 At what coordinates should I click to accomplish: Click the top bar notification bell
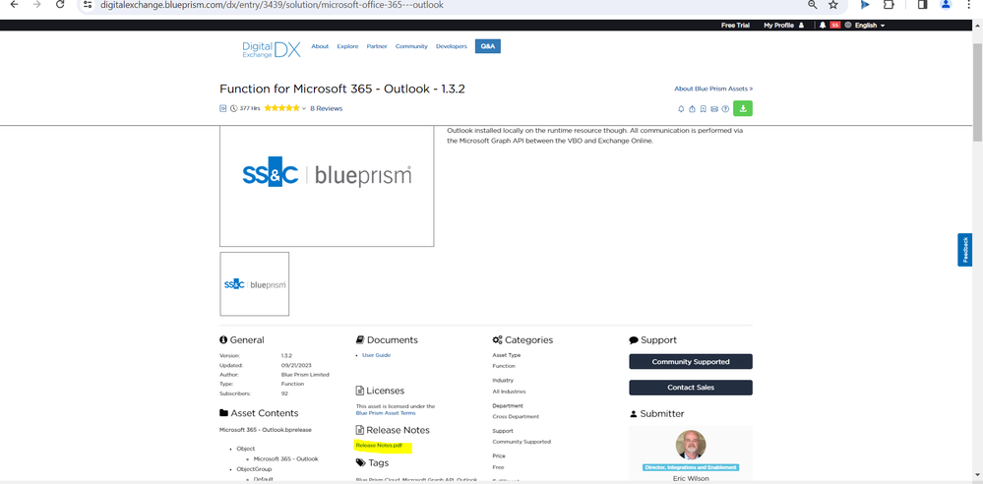pyautogui.click(x=823, y=25)
